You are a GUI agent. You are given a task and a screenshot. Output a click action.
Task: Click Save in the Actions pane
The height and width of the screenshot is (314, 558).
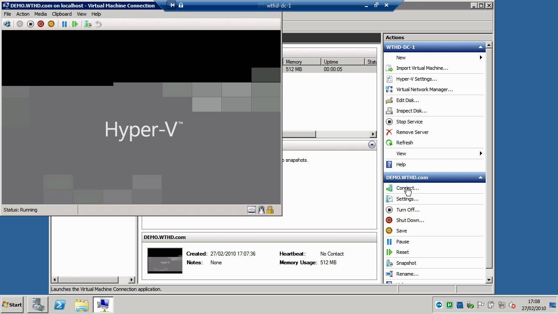pyautogui.click(x=401, y=231)
